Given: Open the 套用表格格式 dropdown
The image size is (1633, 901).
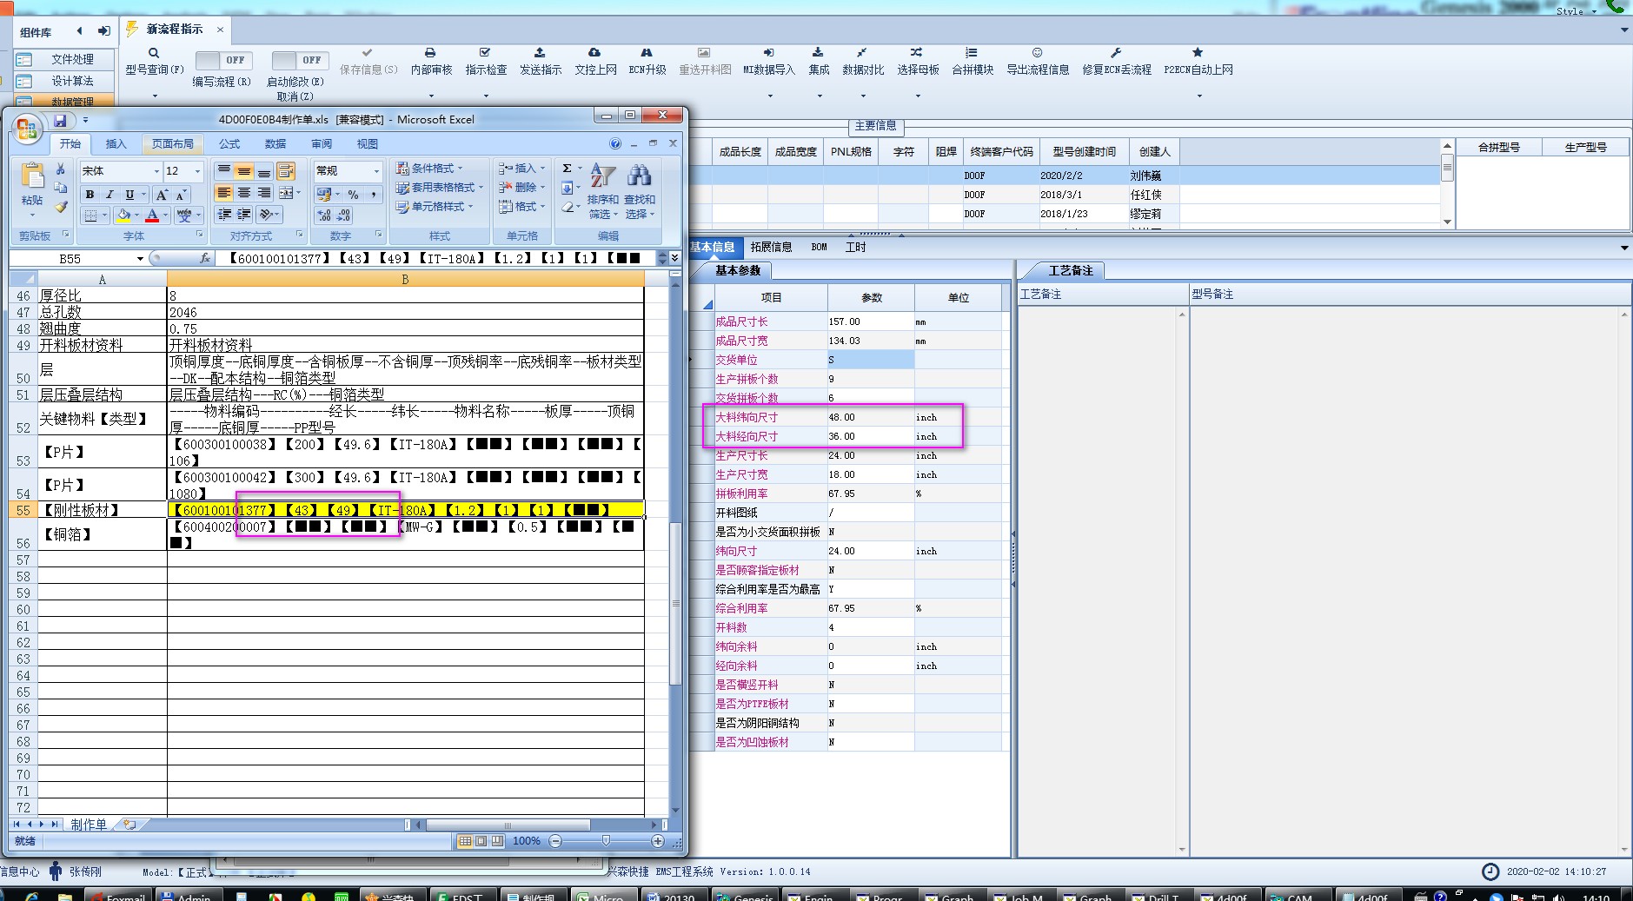Looking at the screenshot, I should click(x=440, y=188).
